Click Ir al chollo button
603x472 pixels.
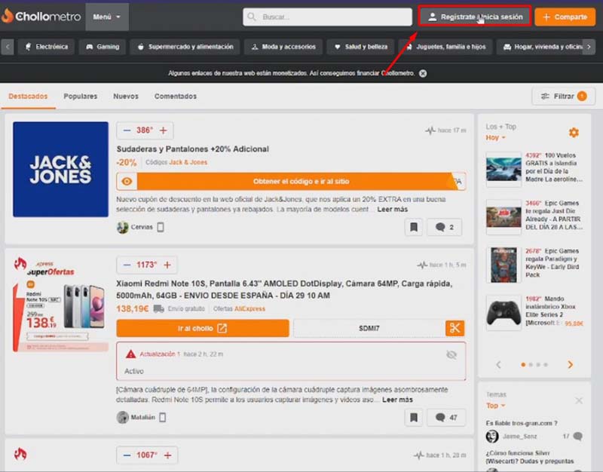203,328
